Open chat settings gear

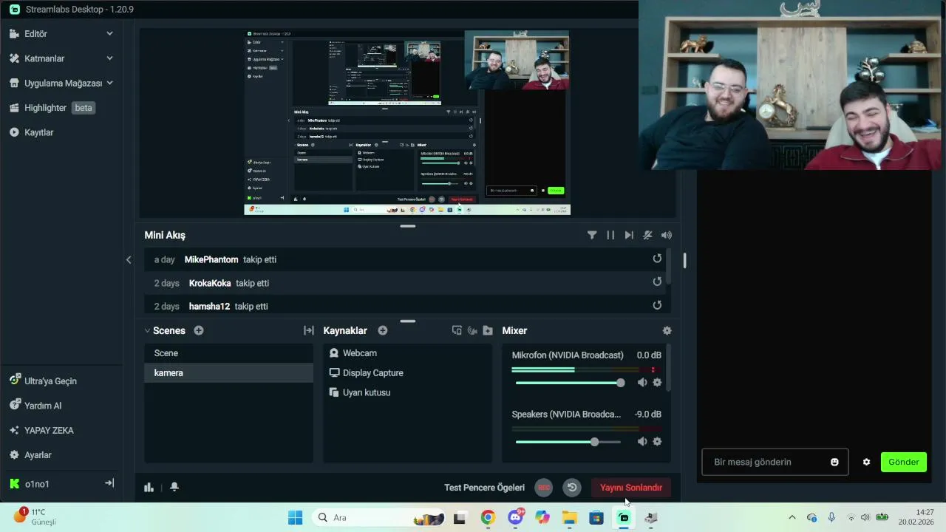coord(866,462)
